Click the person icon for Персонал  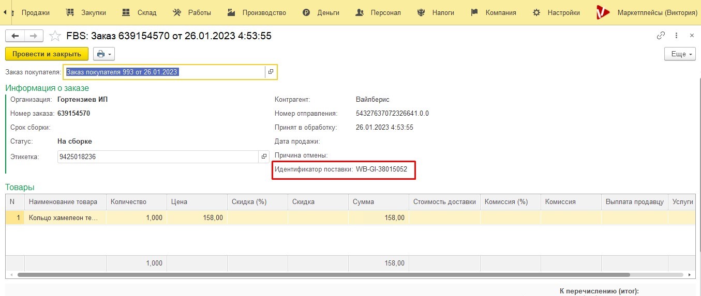pos(360,12)
